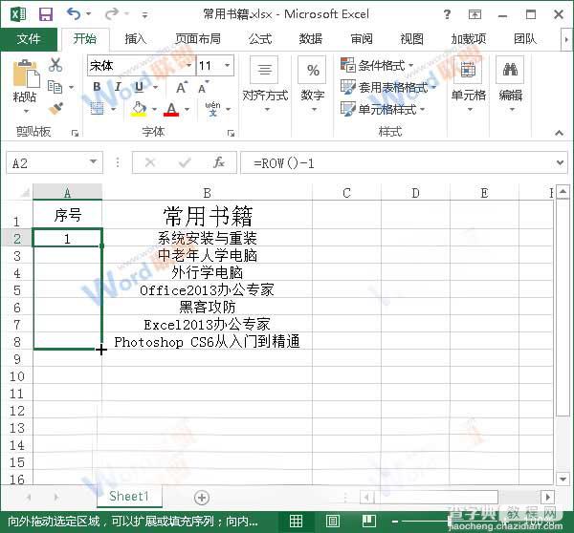Select the Sheet1 worksheet tab
Viewport: 574px width, 533px height.
pyautogui.click(x=129, y=496)
